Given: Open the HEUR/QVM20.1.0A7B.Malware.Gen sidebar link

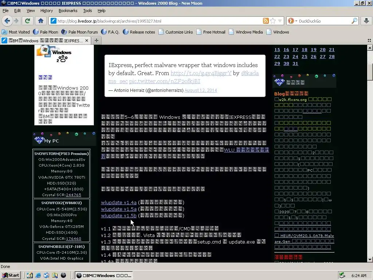Looking at the screenshot, I should [304, 238].
